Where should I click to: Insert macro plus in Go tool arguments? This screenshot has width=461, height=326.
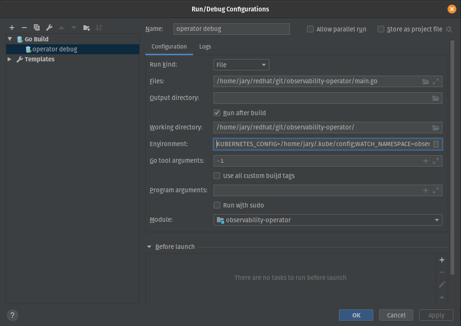tap(425, 161)
